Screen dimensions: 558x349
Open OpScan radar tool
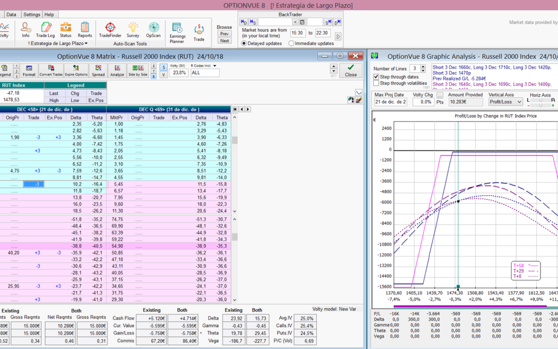153,30
